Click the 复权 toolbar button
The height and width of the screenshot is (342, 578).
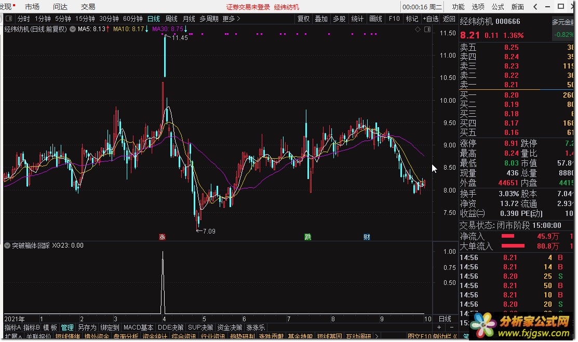pyautogui.click(x=303, y=19)
